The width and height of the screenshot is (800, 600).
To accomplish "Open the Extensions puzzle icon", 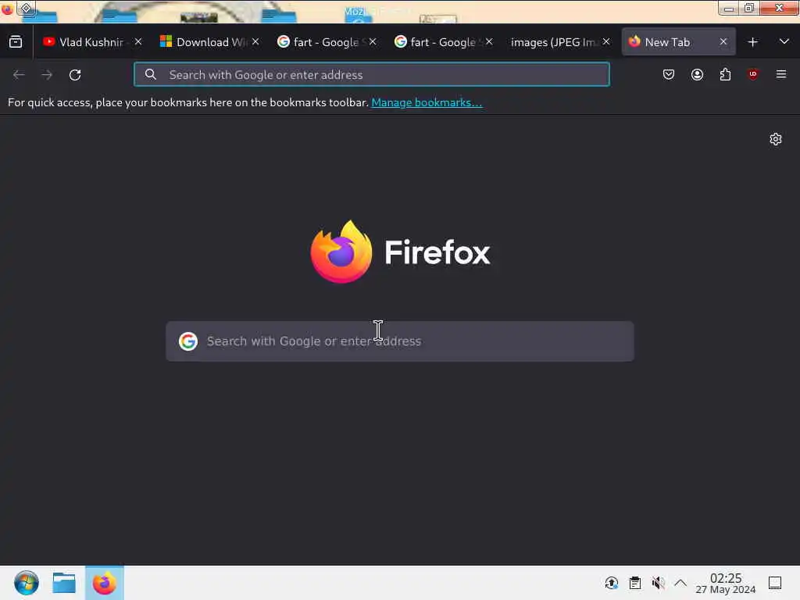I will pyautogui.click(x=725, y=74).
